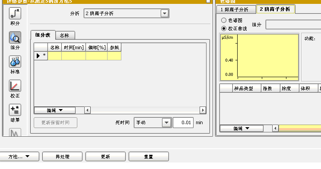The height and width of the screenshot is (169, 321).
Task: Open the 标准 standards flask icon
Action: (x=15, y=62)
